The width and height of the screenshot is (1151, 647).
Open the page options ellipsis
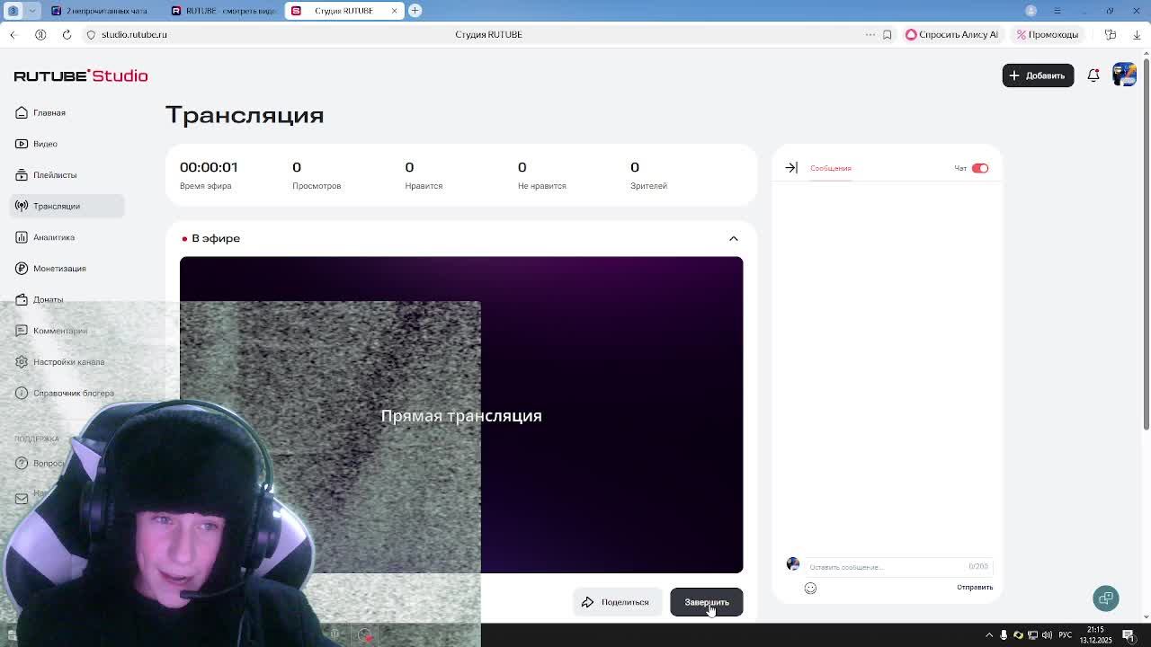click(870, 34)
